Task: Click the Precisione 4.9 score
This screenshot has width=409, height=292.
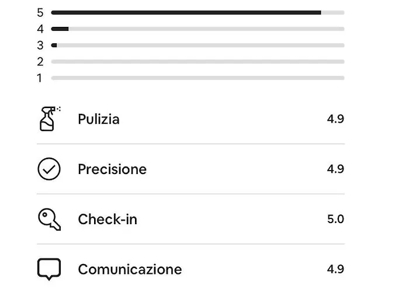Action: point(335,169)
